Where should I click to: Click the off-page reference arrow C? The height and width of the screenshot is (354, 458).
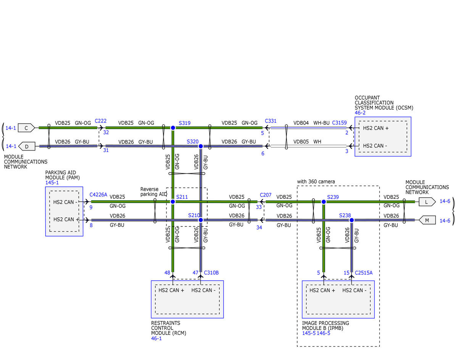point(27,128)
